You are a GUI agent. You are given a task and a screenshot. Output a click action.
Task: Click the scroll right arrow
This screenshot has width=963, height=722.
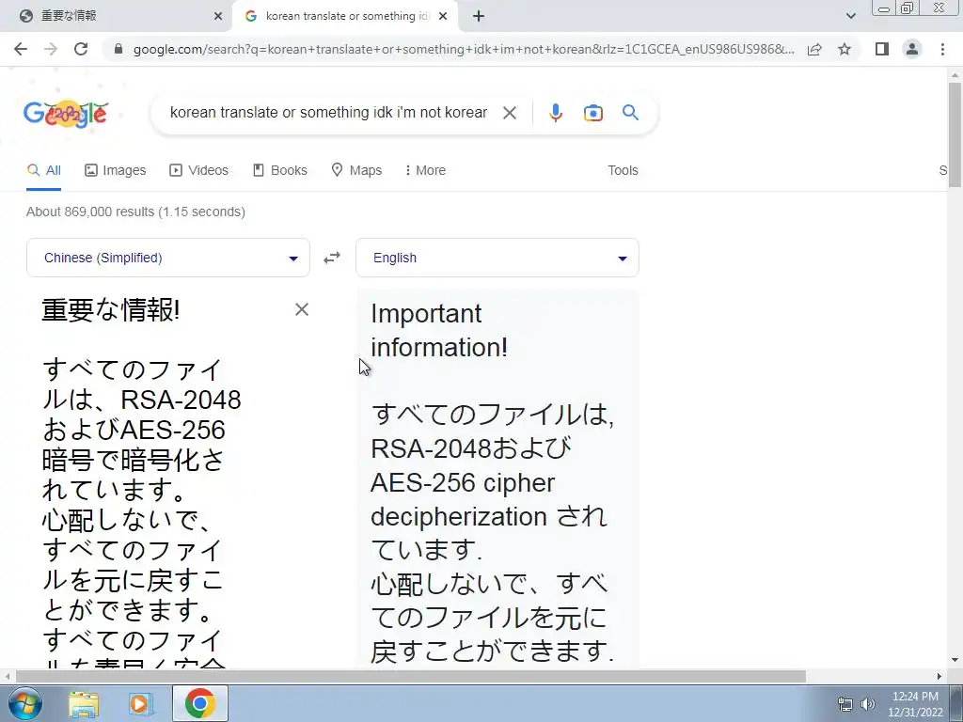(x=939, y=676)
